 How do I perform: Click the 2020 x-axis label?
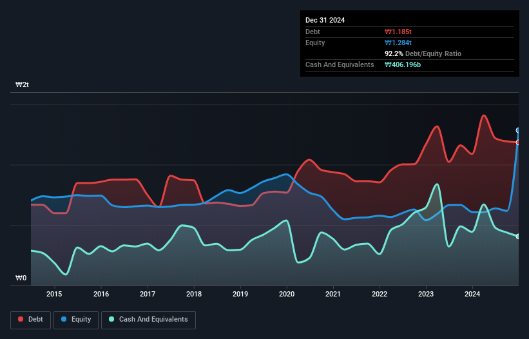287,294
